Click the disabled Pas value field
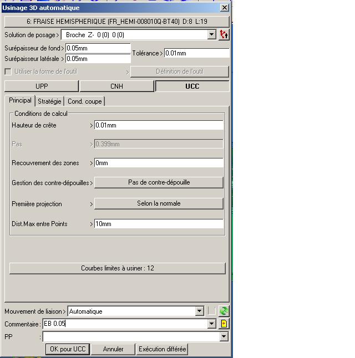The image size is (355, 358). pyautogui.click(x=159, y=144)
